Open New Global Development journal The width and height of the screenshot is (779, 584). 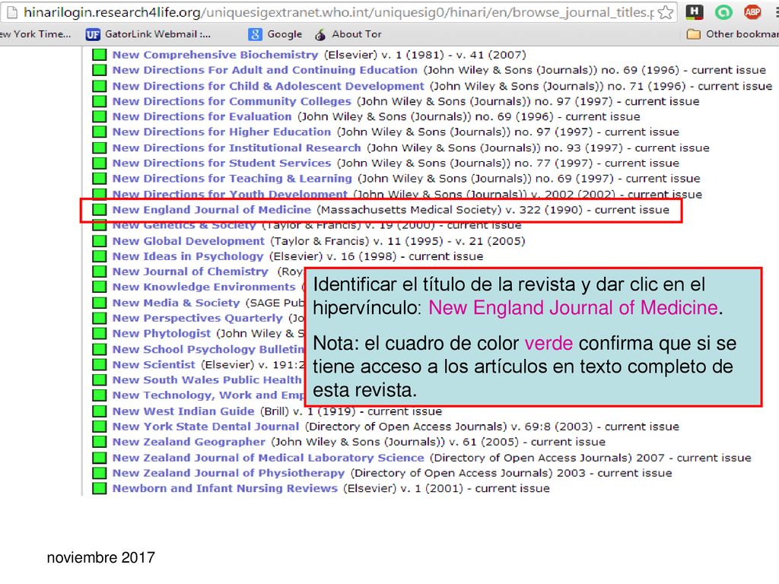coord(189,241)
